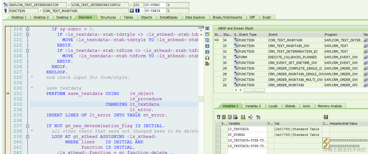Click the Event column header in stack table
Viewport: 368px width, 154px height.
tap(296, 34)
